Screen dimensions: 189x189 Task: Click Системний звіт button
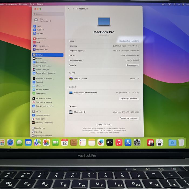(104, 125)
